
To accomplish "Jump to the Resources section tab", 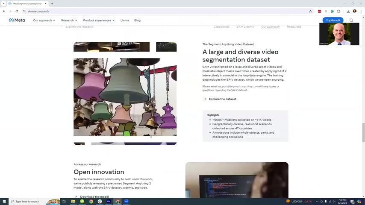I will [294, 27].
